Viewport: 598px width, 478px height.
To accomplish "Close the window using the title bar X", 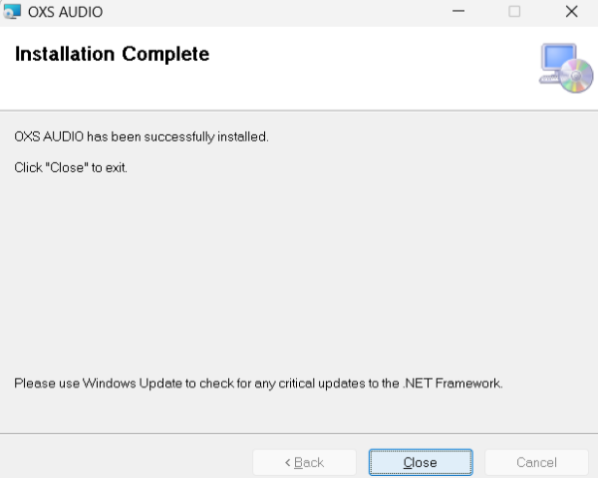I will (x=571, y=12).
